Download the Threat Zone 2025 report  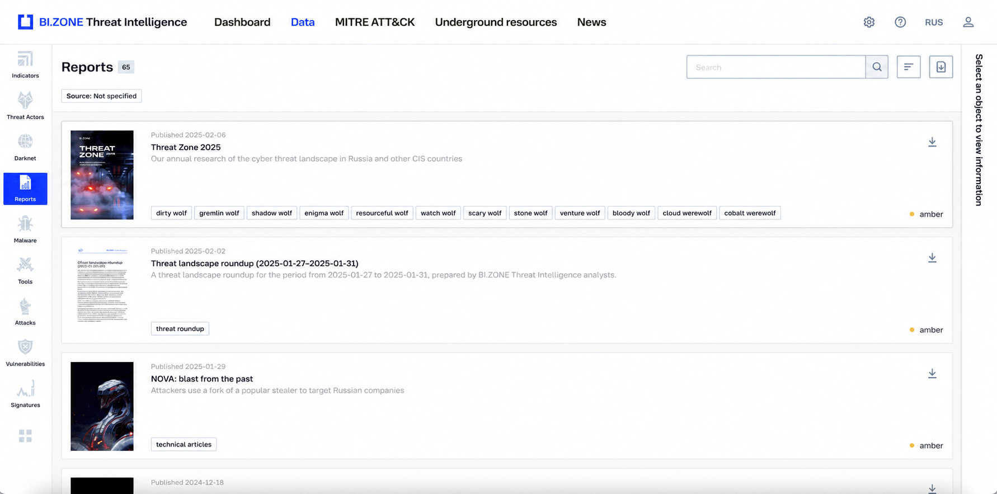coord(932,142)
